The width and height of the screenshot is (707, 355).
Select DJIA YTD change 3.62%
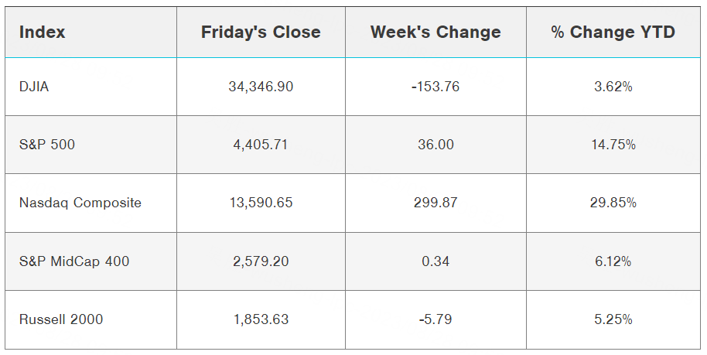[613, 87]
